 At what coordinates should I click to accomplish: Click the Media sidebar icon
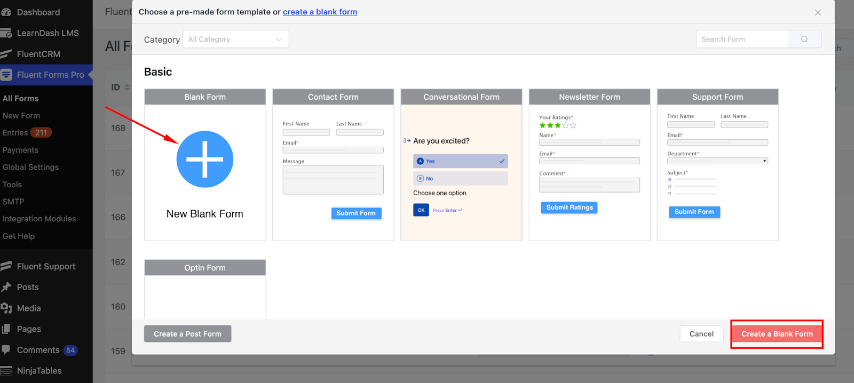6,308
